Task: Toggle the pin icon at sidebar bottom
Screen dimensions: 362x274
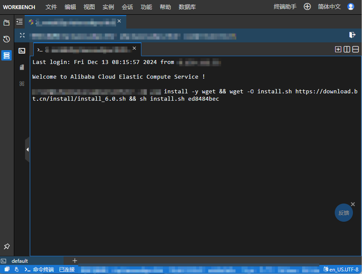Action: coord(6,246)
